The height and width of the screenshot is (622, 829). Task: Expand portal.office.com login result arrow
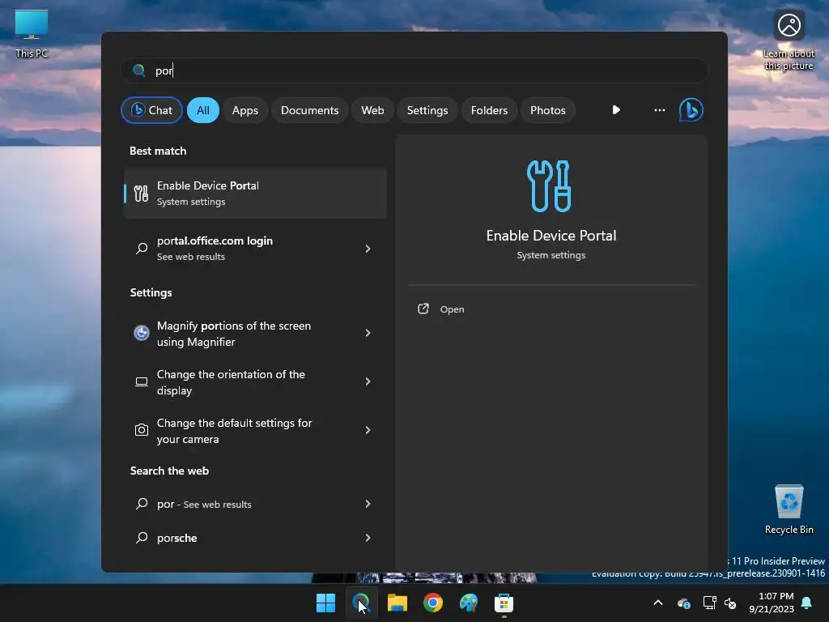(368, 248)
